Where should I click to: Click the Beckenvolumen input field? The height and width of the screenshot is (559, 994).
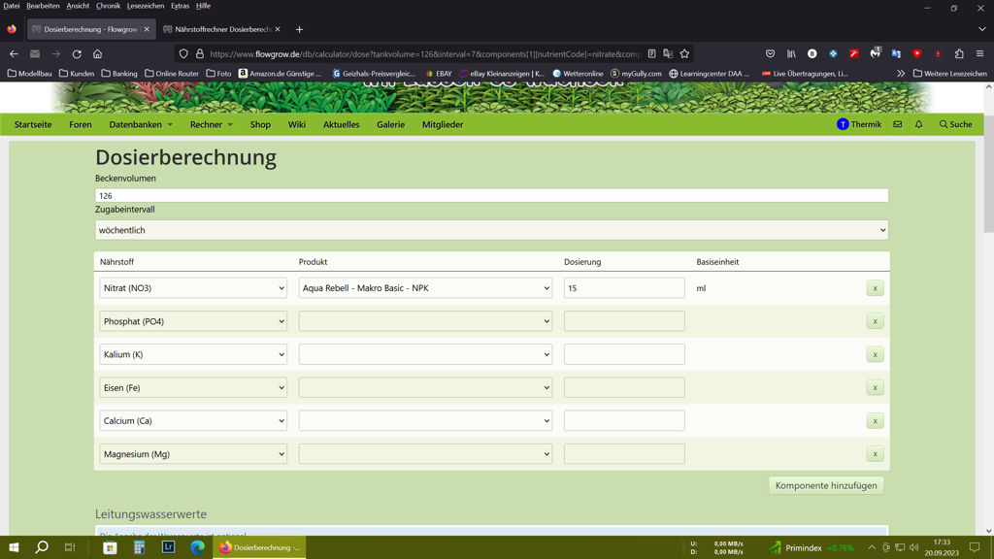point(491,195)
